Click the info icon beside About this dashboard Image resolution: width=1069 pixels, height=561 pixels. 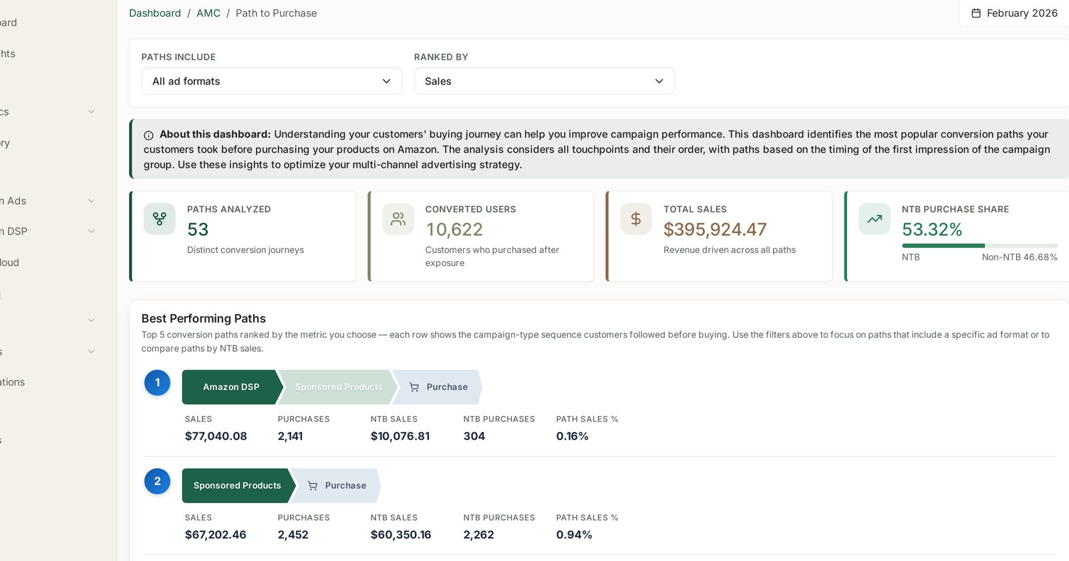[148, 135]
